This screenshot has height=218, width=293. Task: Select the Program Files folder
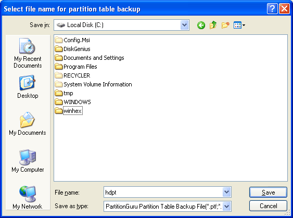click(76, 67)
